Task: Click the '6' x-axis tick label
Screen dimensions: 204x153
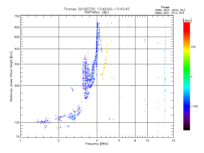Action: [x=119, y=141]
